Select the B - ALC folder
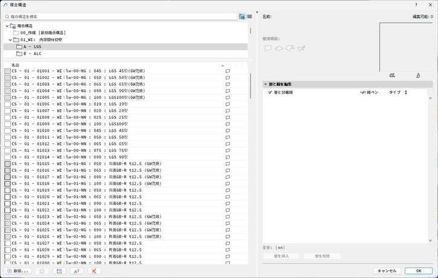Screen dimensions: 438x278 tap(32, 54)
